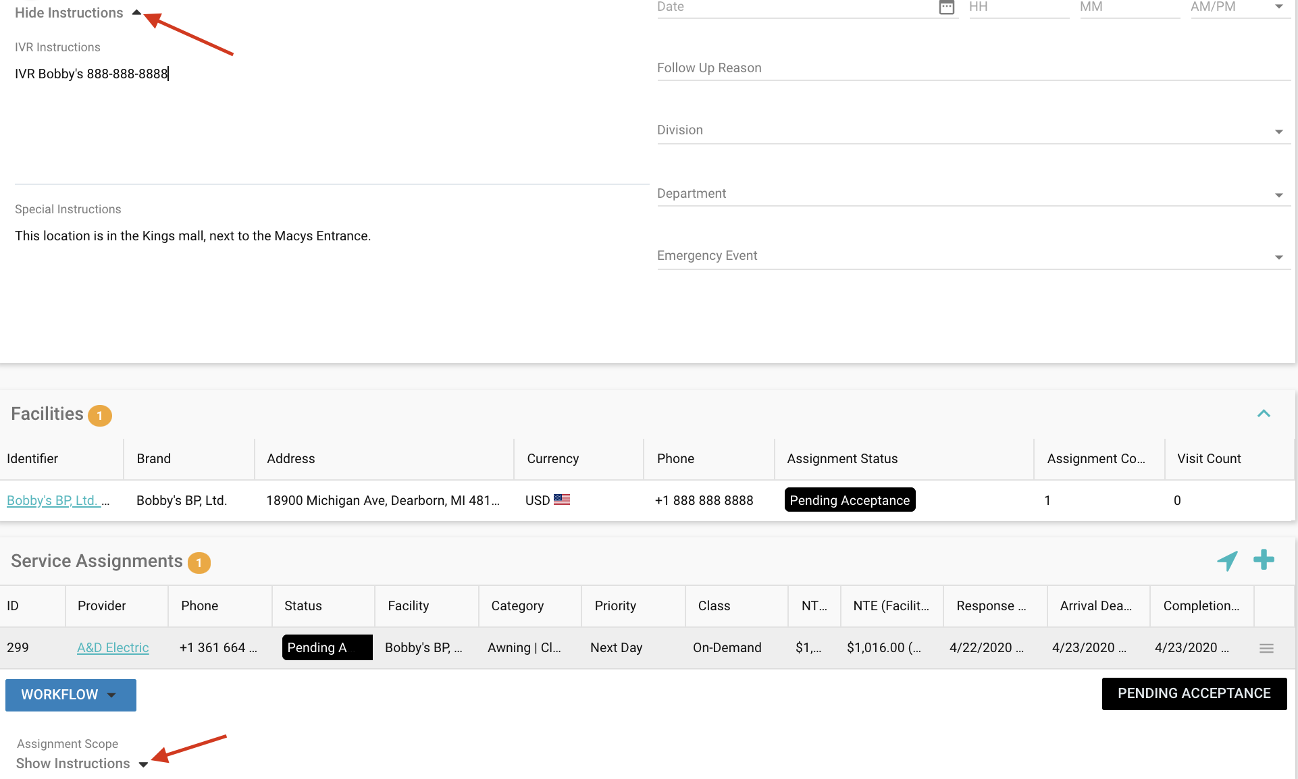This screenshot has width=1298, height=779.
Task: Click the plus icon to add service assignment
Action: click(x=1264, y=560)
